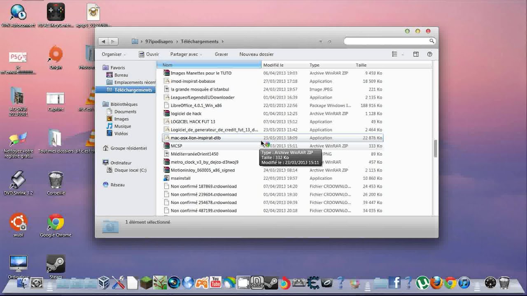Image resolution: width=527 pixels, height=296 pixels.
Task: Open the Partager avec dropdown
Action: coord(187,54)
